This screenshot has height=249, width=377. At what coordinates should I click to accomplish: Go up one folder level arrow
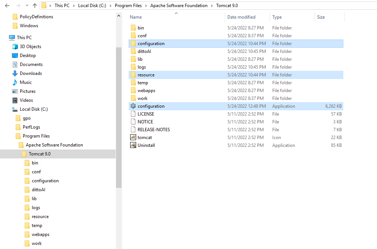(x=35, y=6)
